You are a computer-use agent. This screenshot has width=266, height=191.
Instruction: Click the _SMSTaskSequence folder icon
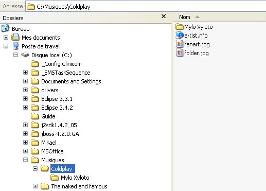(x=35, y=73)
